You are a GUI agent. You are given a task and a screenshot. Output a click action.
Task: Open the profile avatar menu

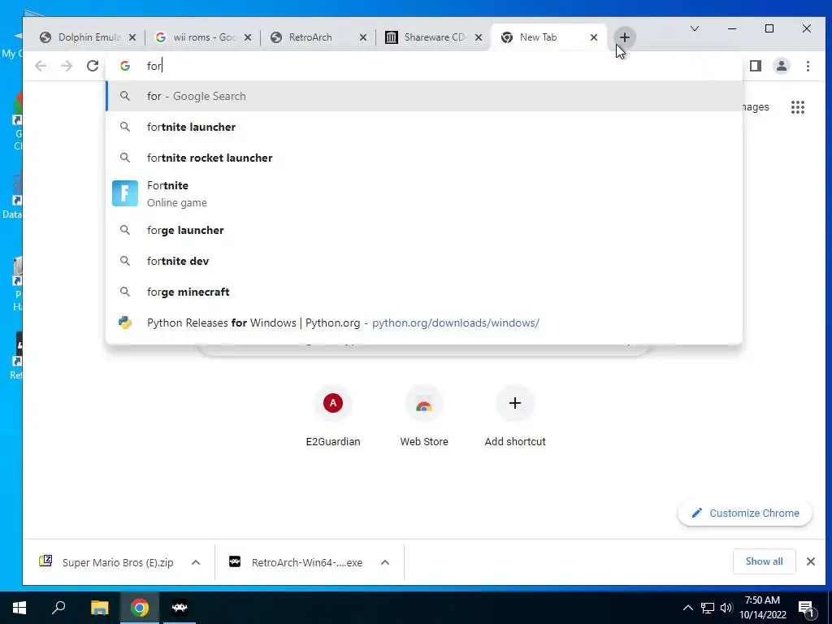pyautogui.click(x=782, y=66)
